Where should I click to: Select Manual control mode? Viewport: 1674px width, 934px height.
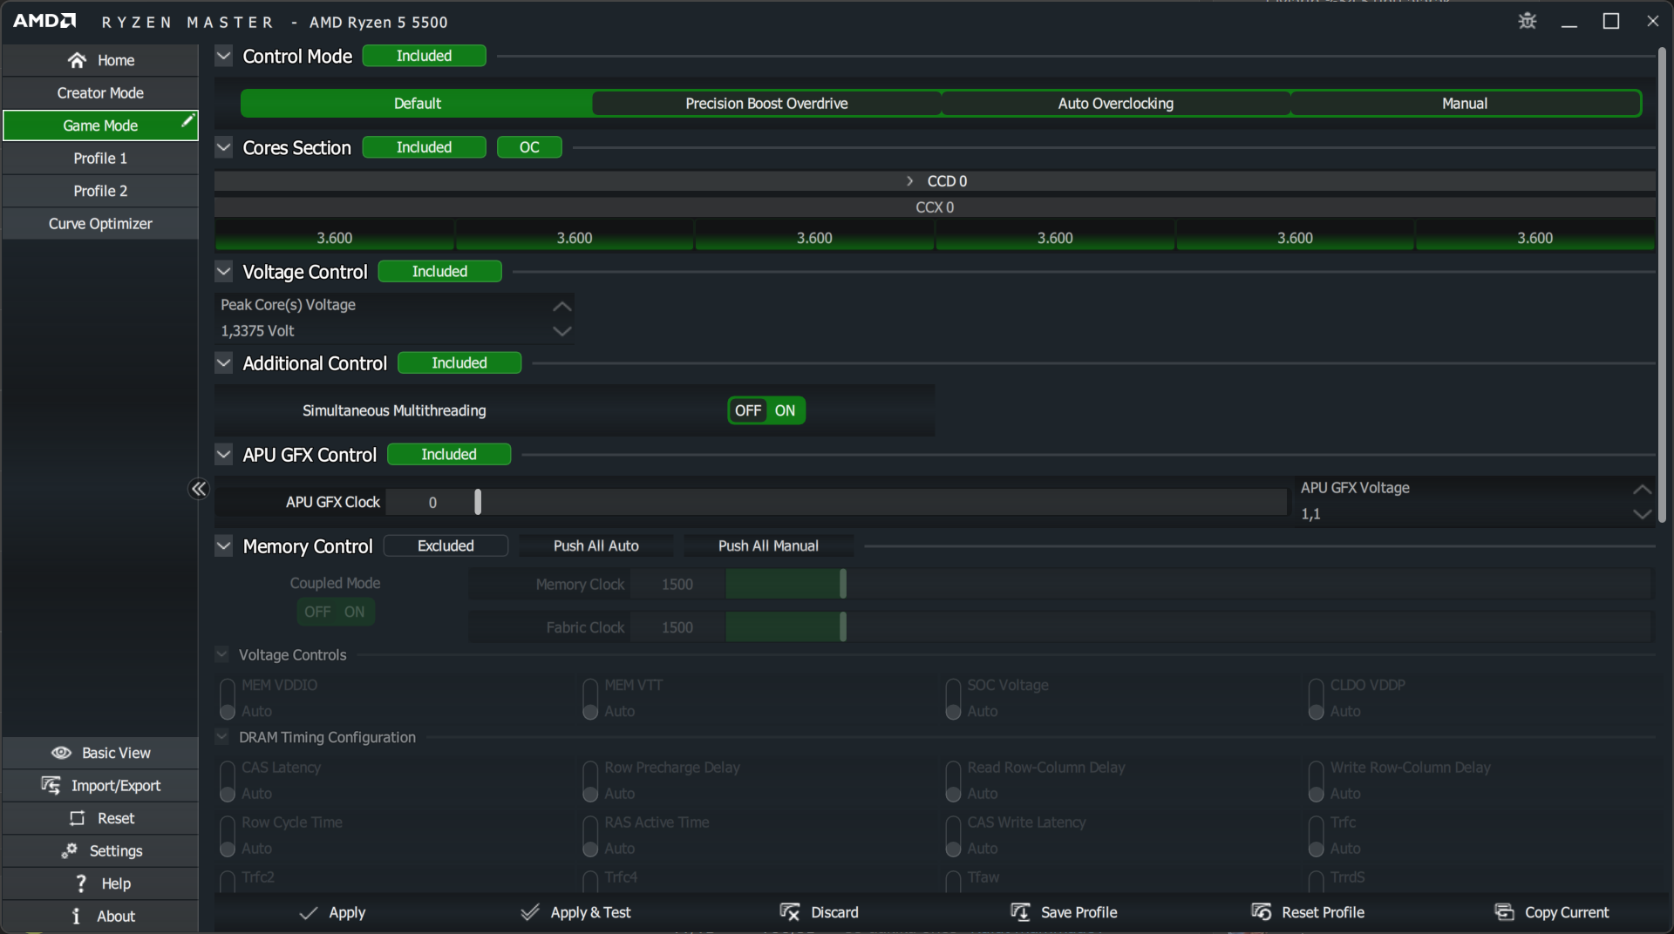pos(1465,104)
